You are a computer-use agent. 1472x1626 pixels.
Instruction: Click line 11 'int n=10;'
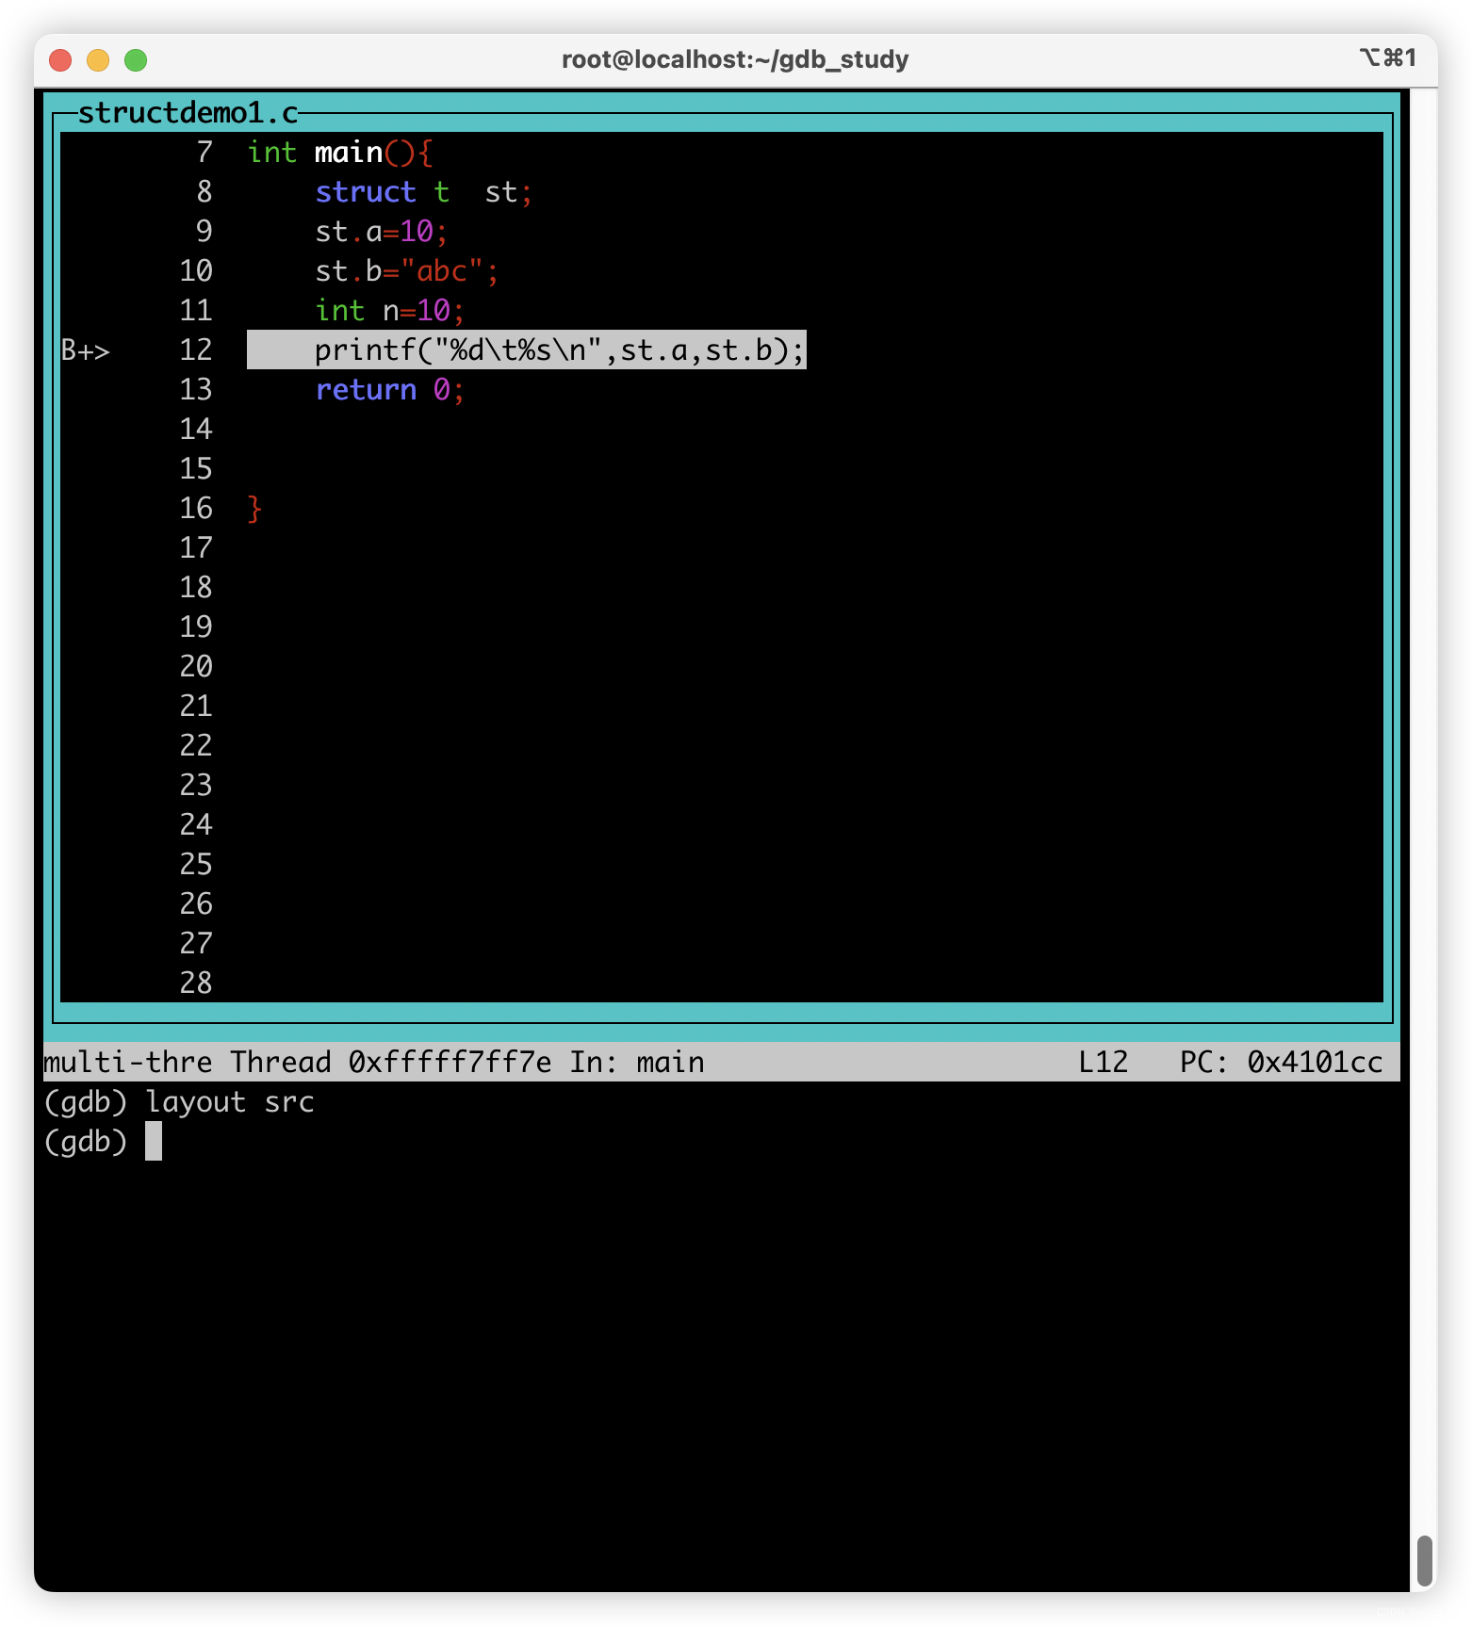(x=390, y=311)
